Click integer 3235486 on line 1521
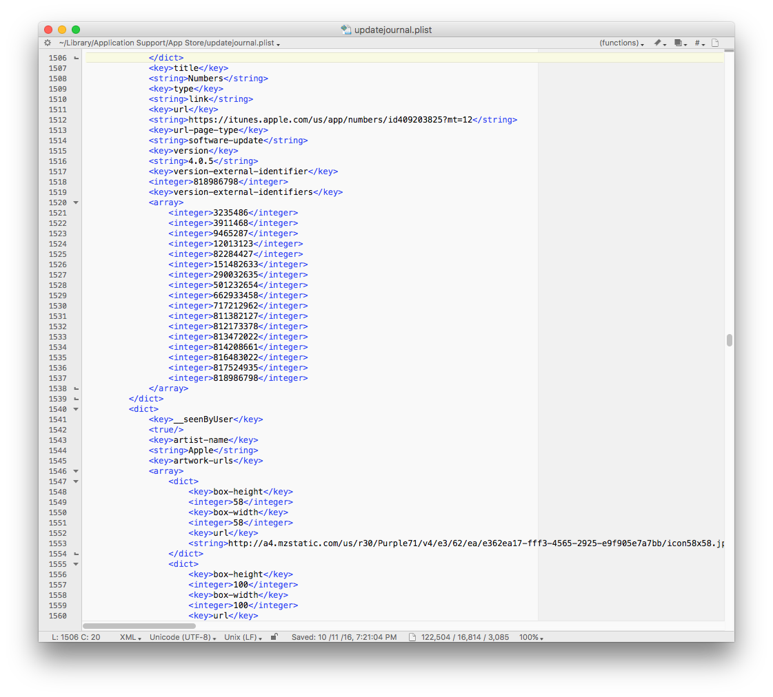Screen dimensions: 773x697 tap(231, 213)
